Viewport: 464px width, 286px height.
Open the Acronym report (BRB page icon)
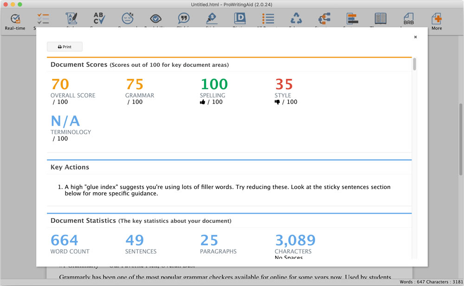409,19
